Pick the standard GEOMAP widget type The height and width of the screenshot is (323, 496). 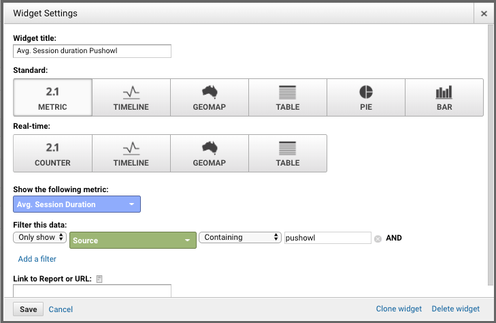tap(210, 97)
